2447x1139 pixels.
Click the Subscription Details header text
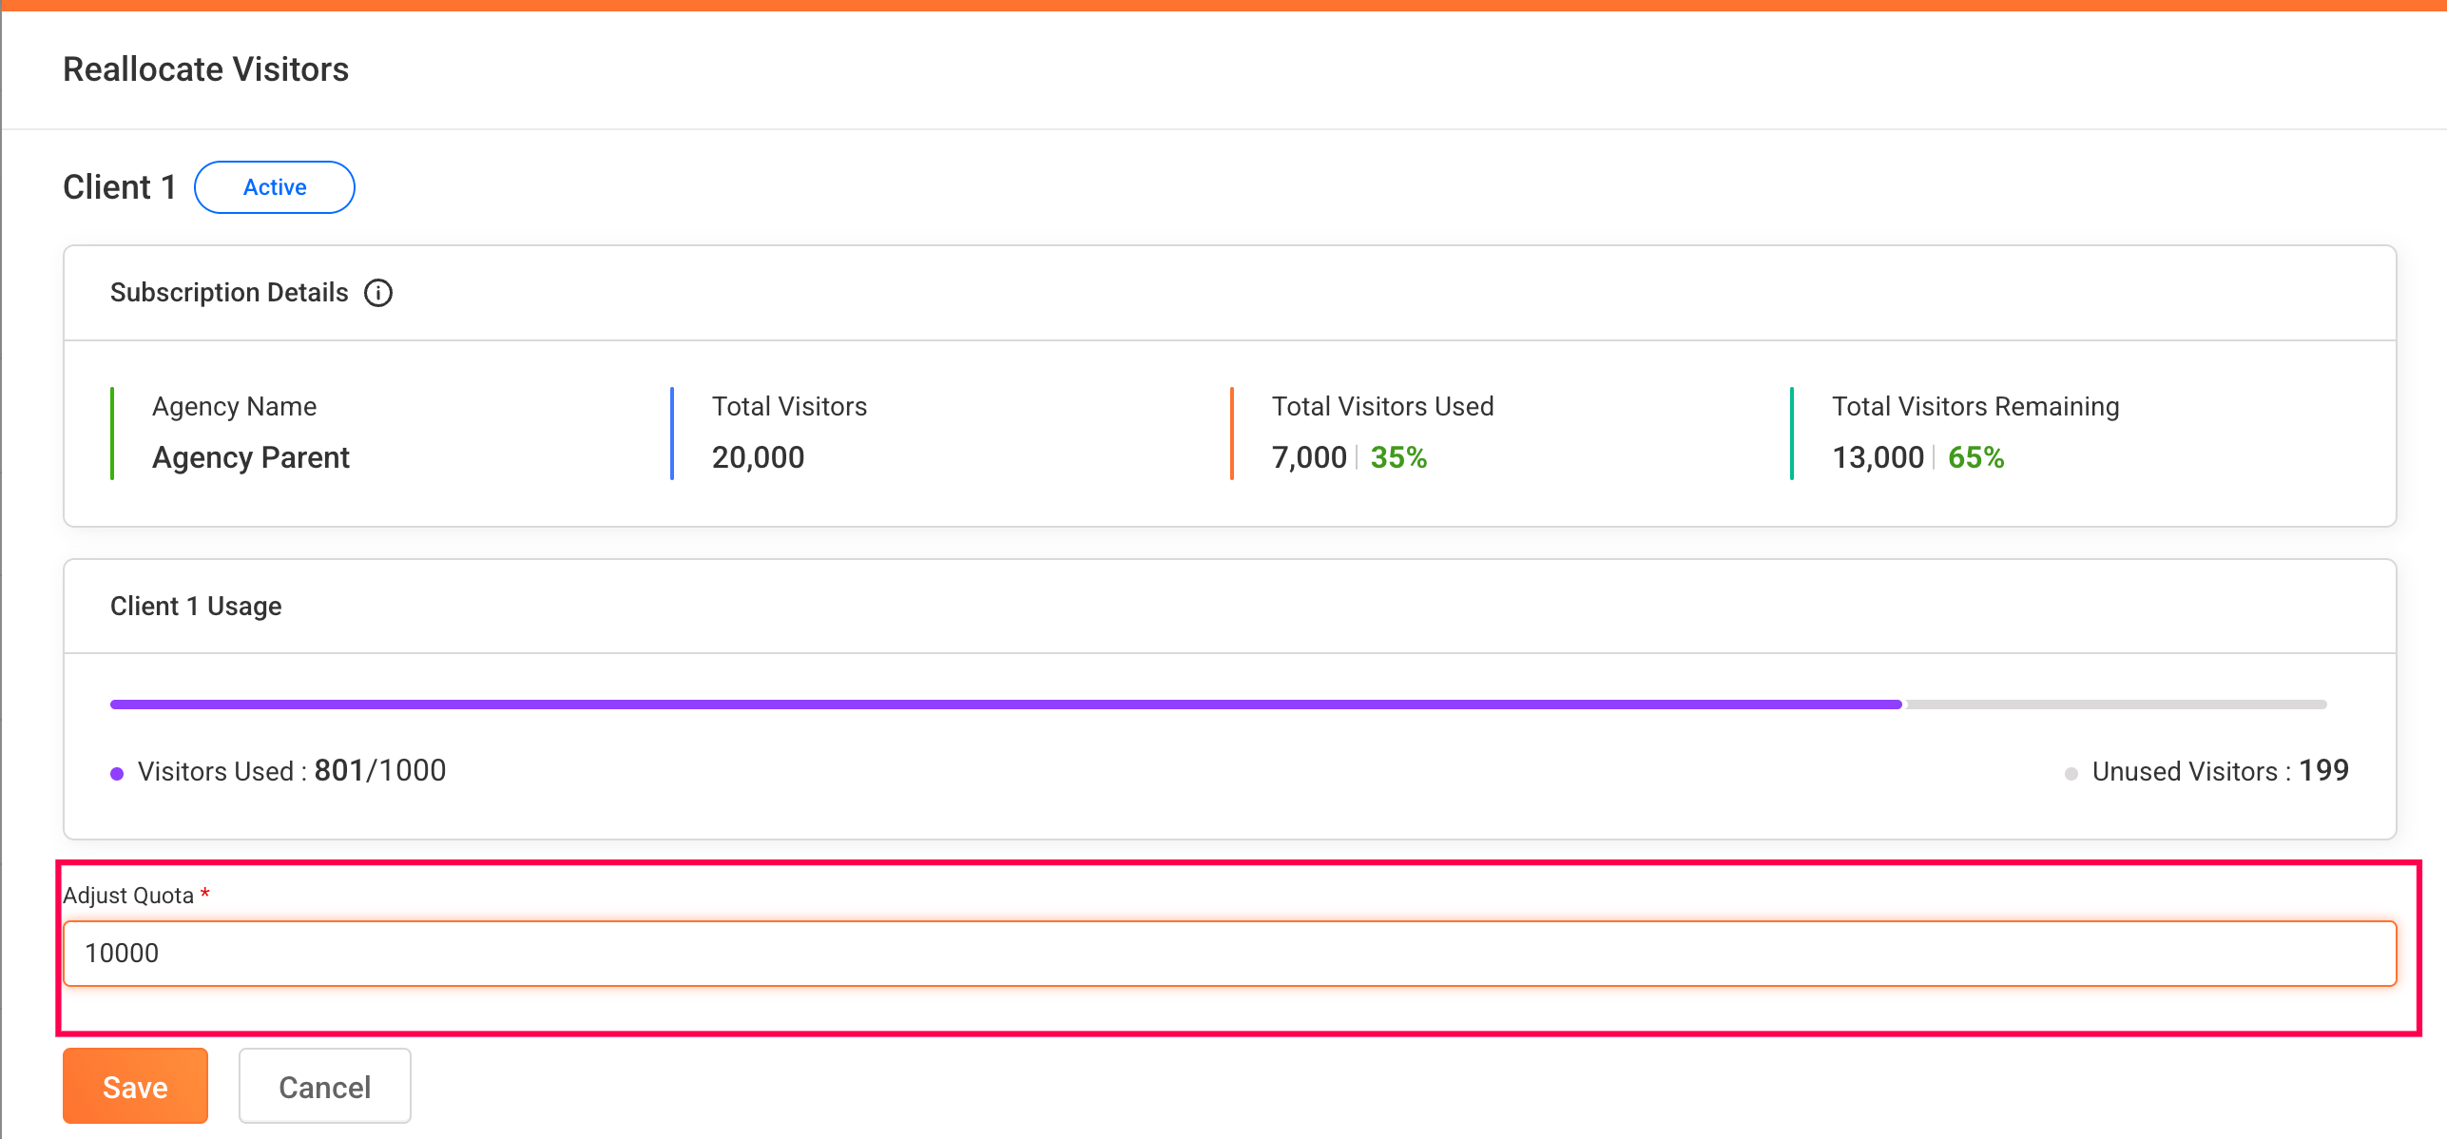[229, 293]
